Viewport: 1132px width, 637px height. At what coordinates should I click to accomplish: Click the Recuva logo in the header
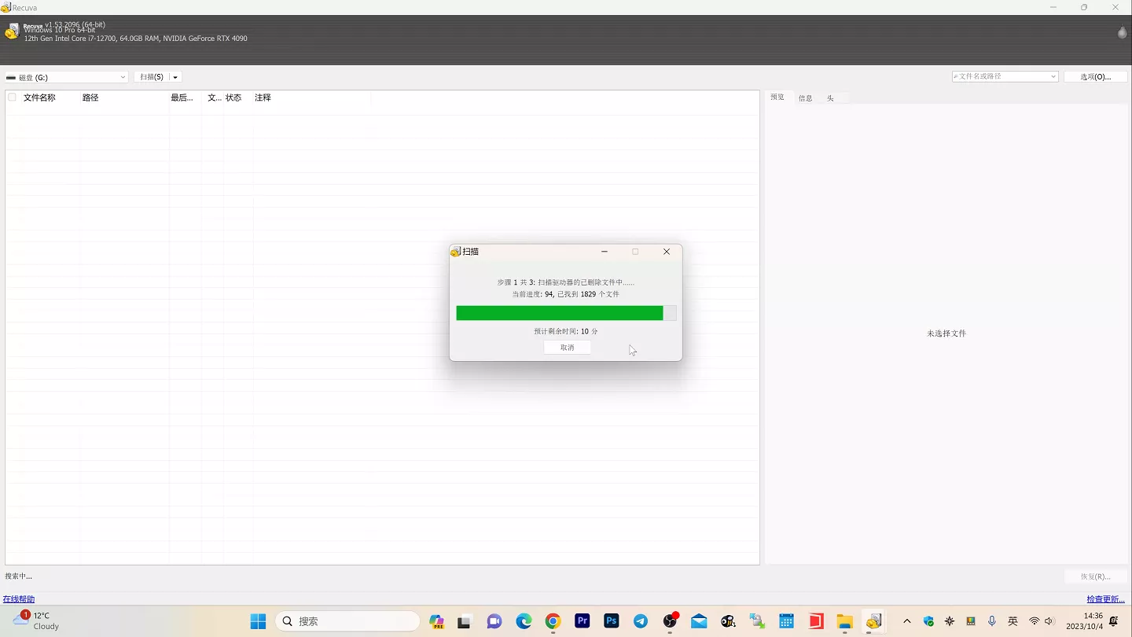point(12,31)
